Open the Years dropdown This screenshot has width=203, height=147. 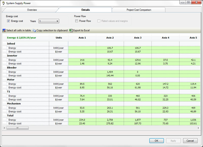49,21
